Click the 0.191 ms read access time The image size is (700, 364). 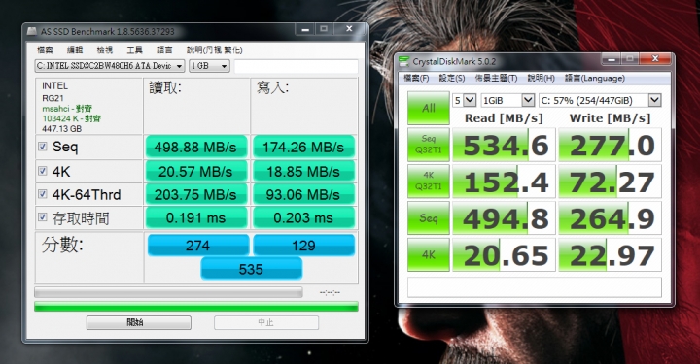tap(196, 217)
